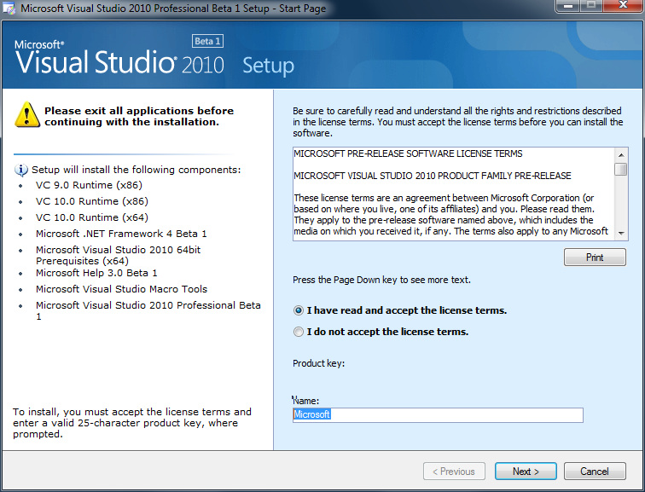This screenshot has height=492, width=645.
Task: Click 'Please exit all applications' warning text
Action: coord(139,116)
